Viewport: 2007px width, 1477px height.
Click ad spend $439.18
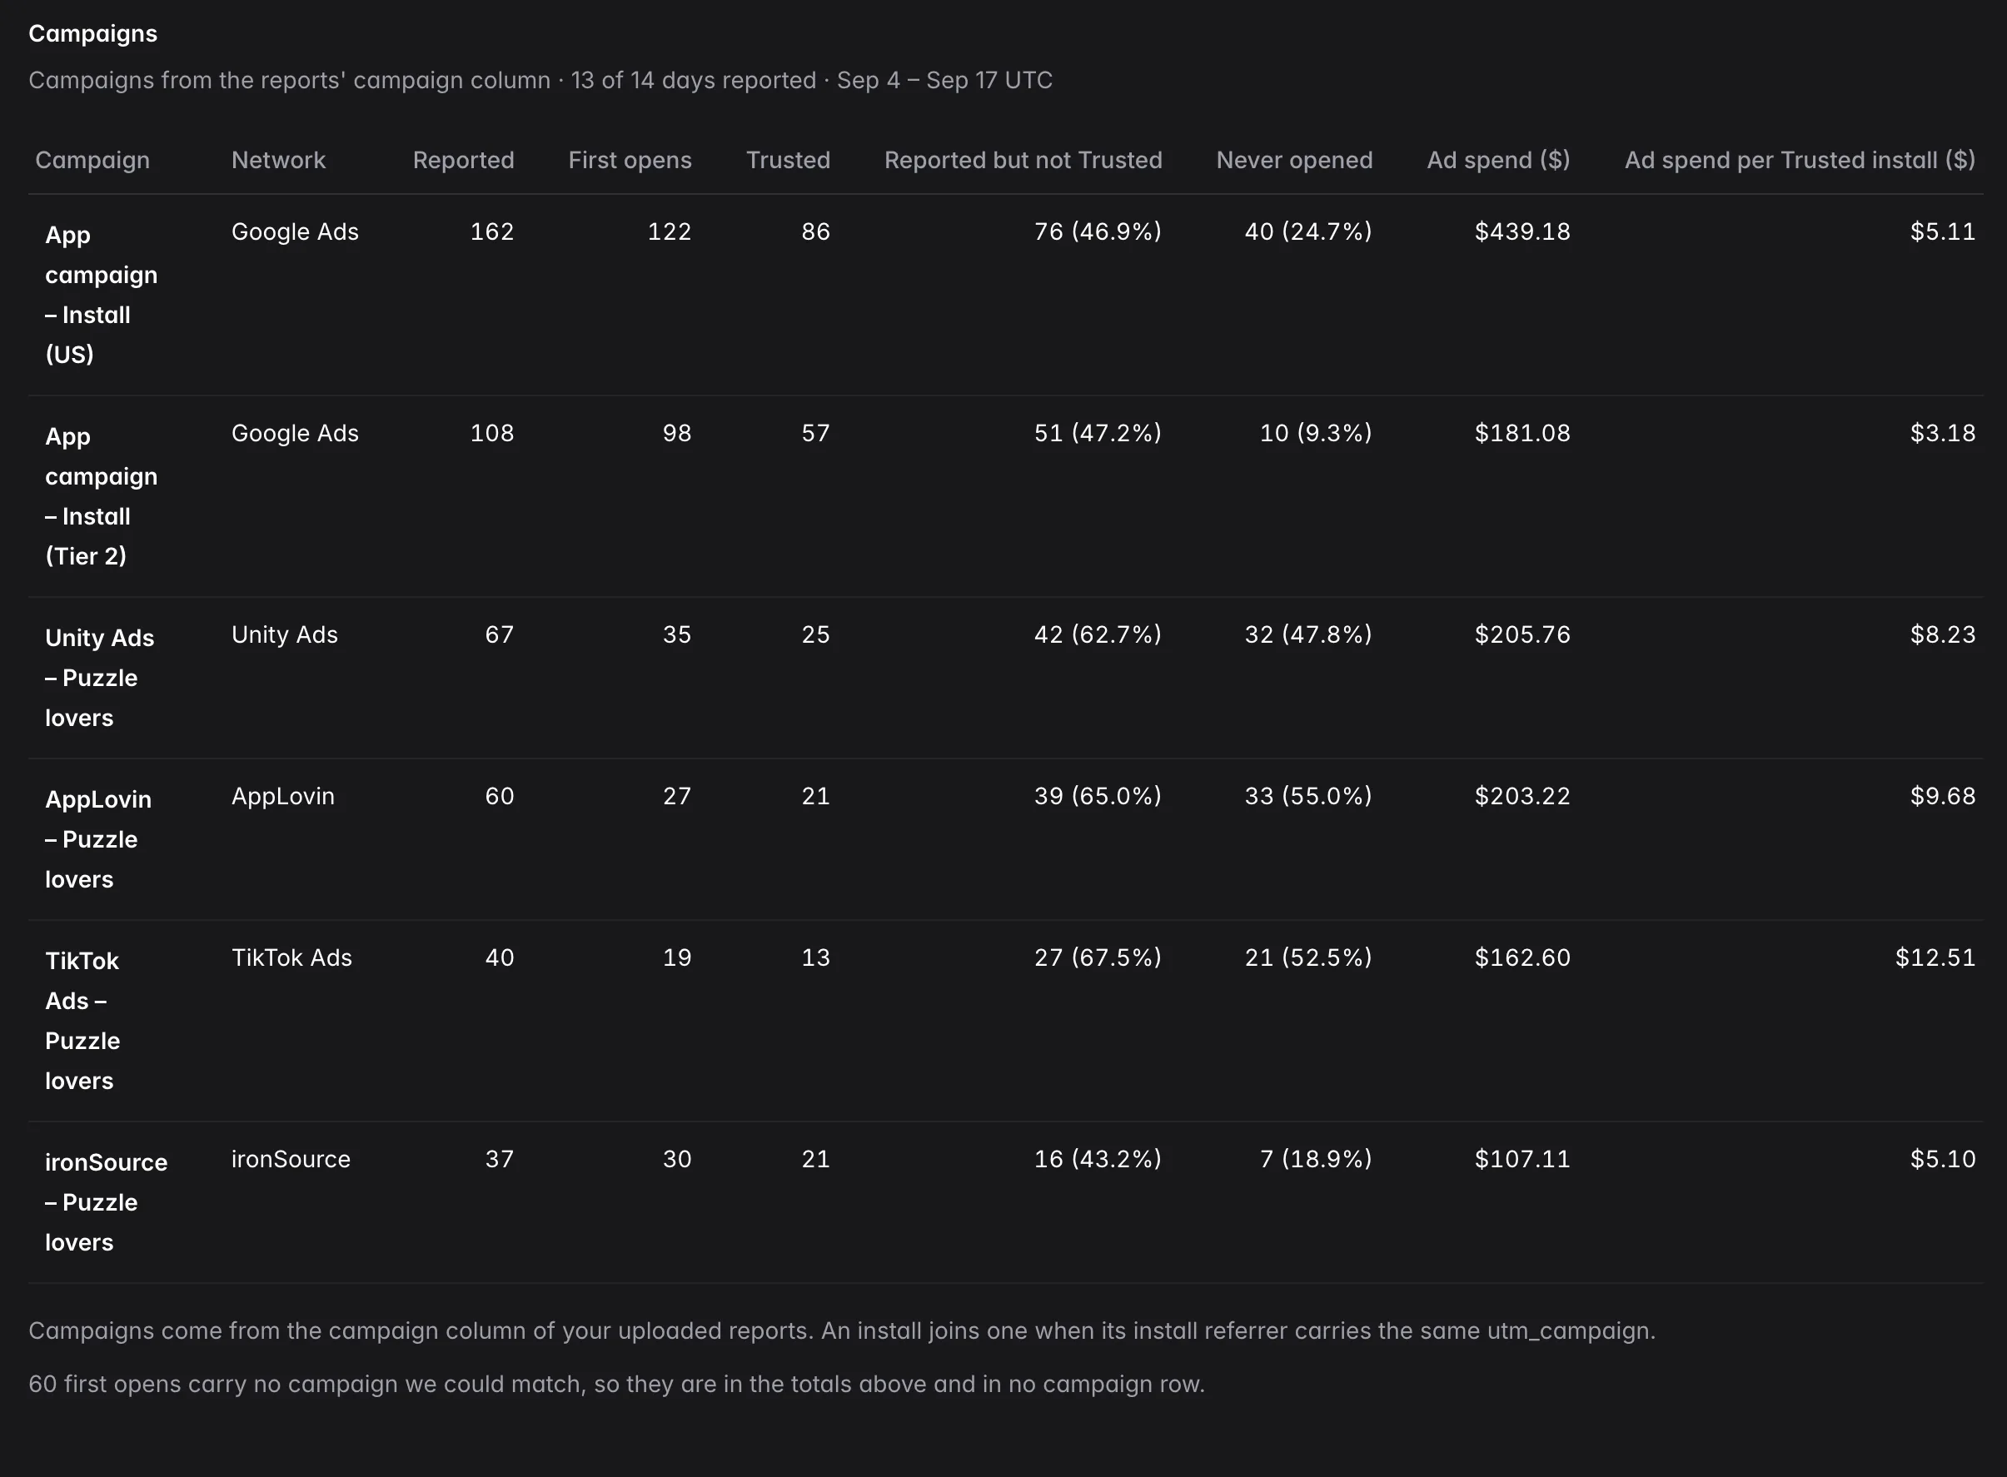click(1522, 231)
